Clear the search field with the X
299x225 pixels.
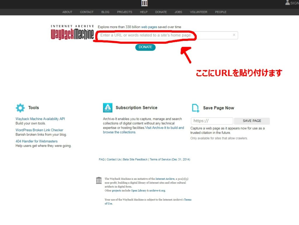pos(234,35)
